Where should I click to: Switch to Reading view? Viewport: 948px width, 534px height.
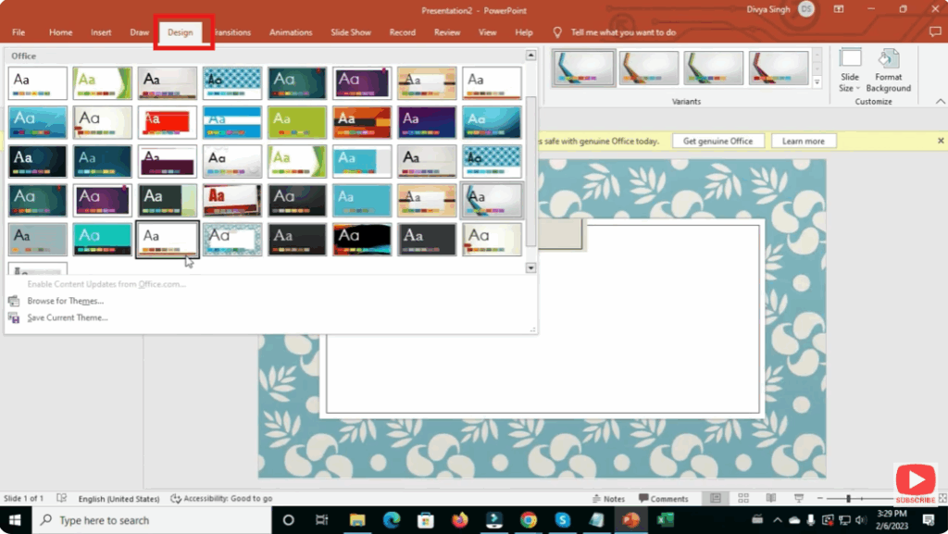(771, 498)
